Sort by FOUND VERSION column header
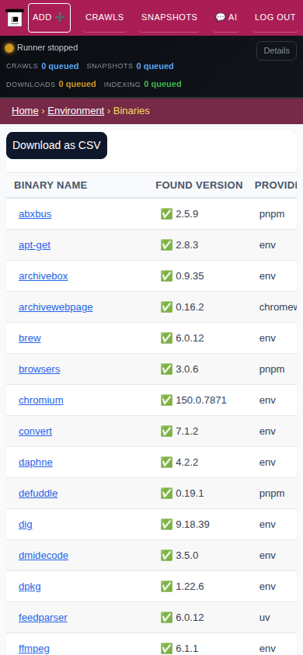This screenshot has height=655, width=303. click(x=199, y=185)
